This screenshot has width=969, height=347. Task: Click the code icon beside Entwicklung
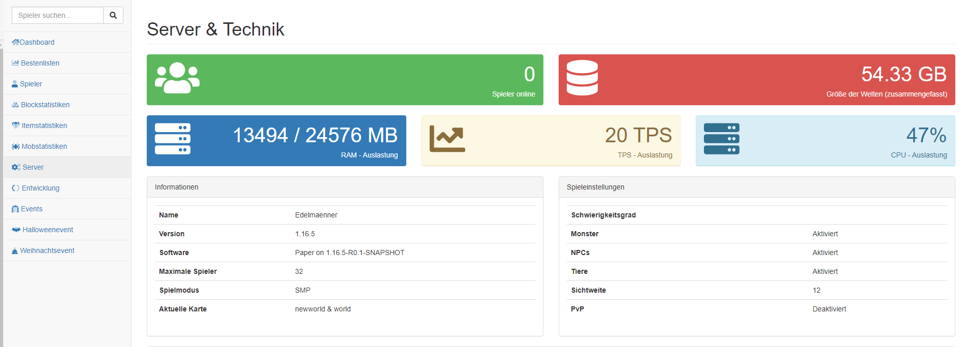pos(16,188)
